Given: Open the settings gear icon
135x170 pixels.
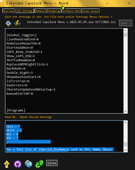Looking at the screenshot, I should [x=8, y=23].
